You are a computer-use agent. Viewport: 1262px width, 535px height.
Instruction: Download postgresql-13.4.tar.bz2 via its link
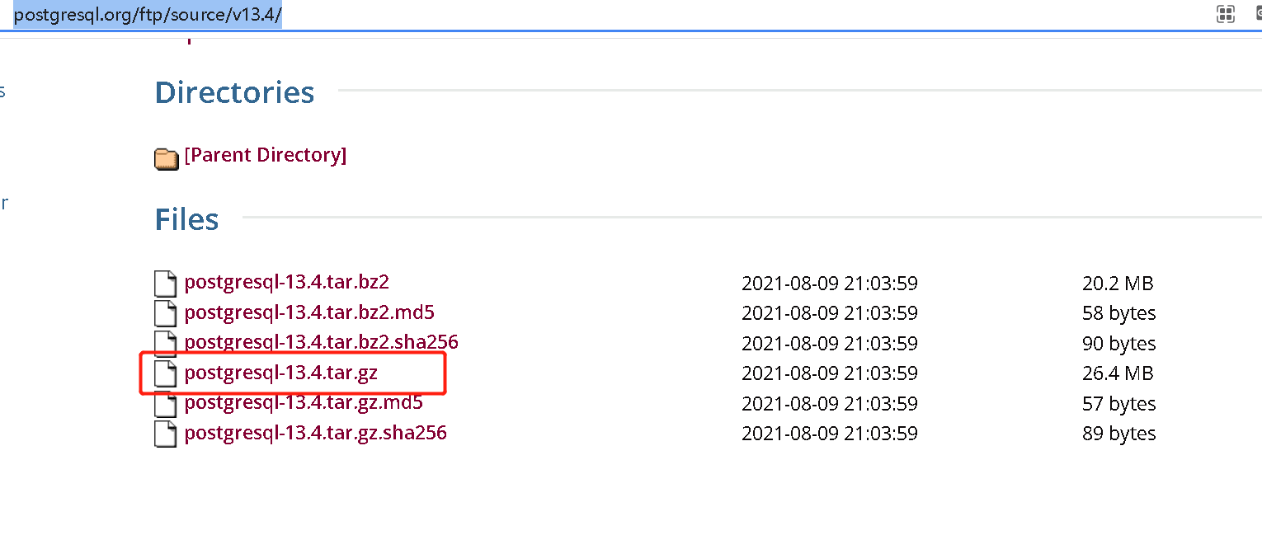point(286,282)
